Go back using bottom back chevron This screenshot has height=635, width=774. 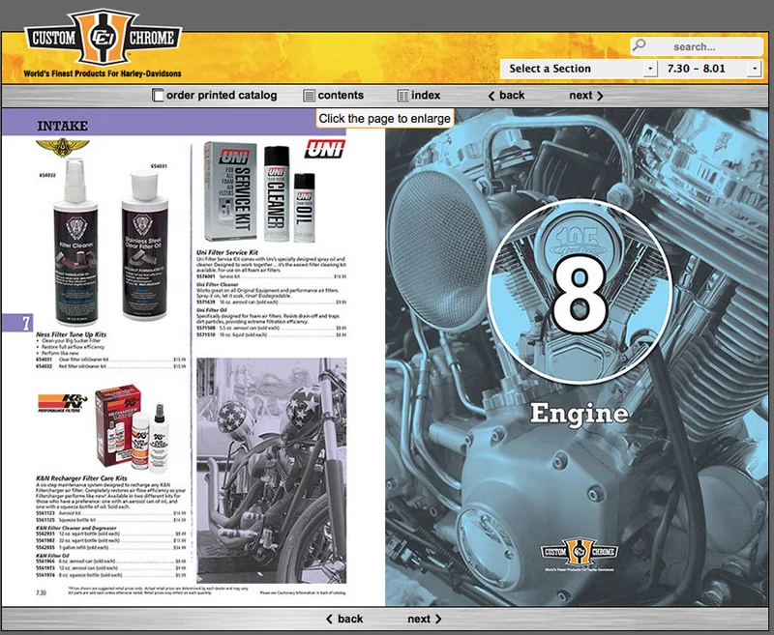point(329,619)
